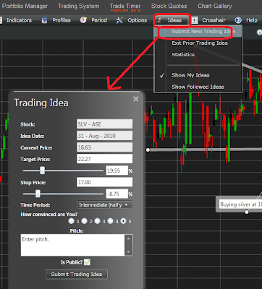Click the pitch scrollbar down arrow
262x289 pixels.
click(x=128, y=252)
